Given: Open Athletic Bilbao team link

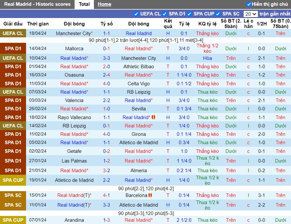Looking at the screenshot, I should pos(139,67).
